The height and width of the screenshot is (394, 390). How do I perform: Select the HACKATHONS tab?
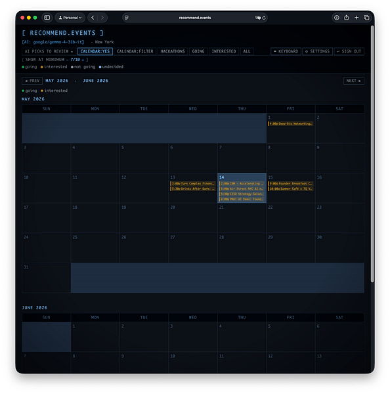pyautogui.click(x=173, y=51)
